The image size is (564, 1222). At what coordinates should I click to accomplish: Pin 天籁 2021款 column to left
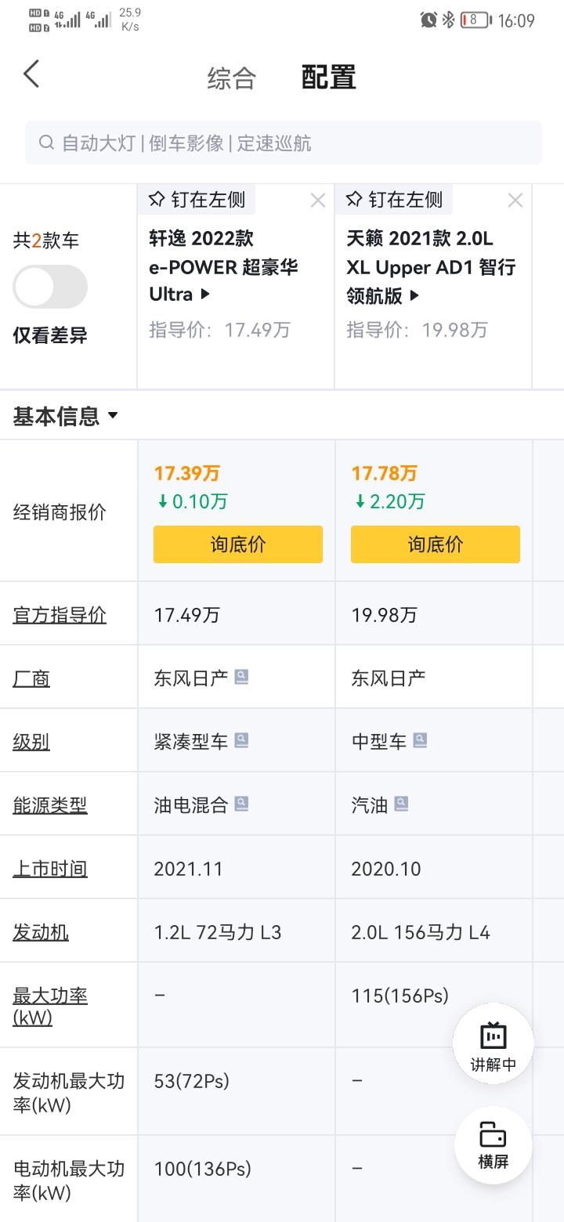click(x=394, y=200)
